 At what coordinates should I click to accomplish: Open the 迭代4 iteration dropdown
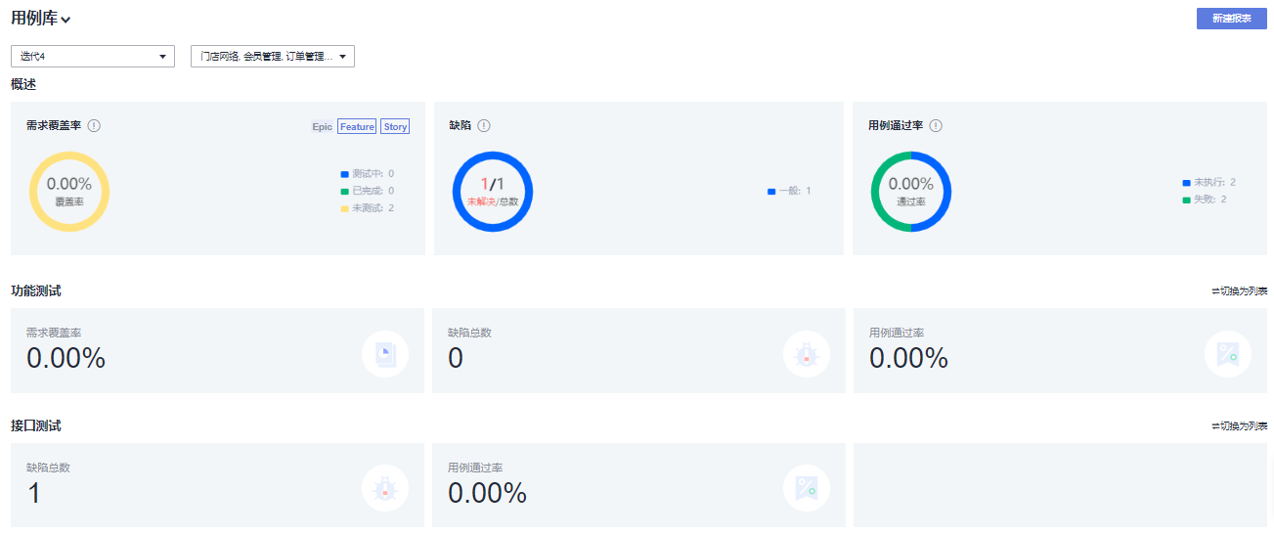point(93,57)
